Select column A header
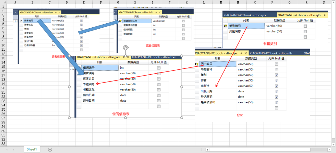Screen dimensions: 336x153 click(x=16, y=2)
